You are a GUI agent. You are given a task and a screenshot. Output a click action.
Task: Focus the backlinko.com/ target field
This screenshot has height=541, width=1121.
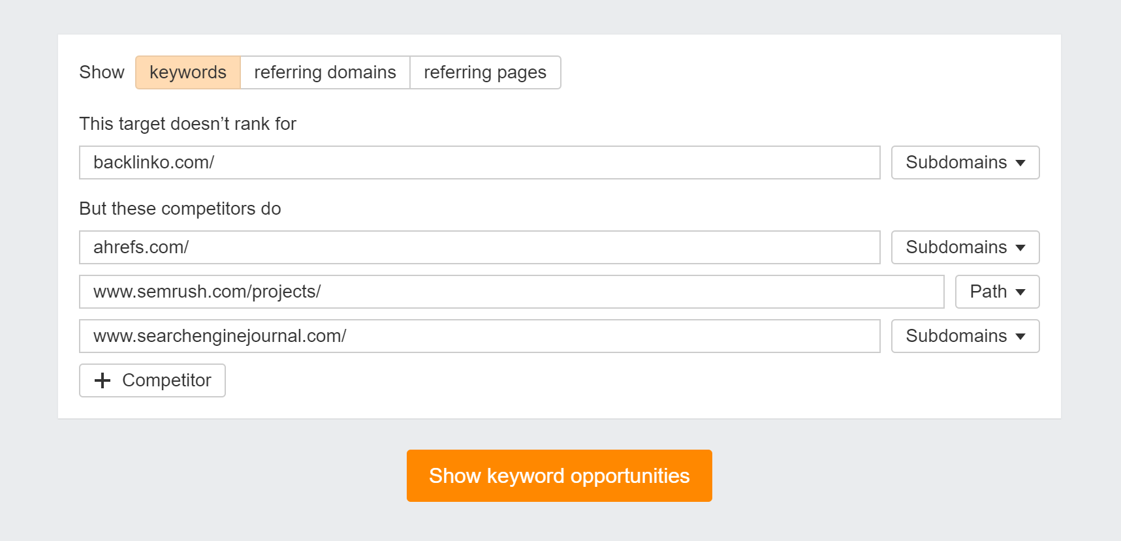click(x=479, y=162)
